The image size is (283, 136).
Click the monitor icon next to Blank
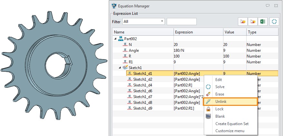(208, 116)
